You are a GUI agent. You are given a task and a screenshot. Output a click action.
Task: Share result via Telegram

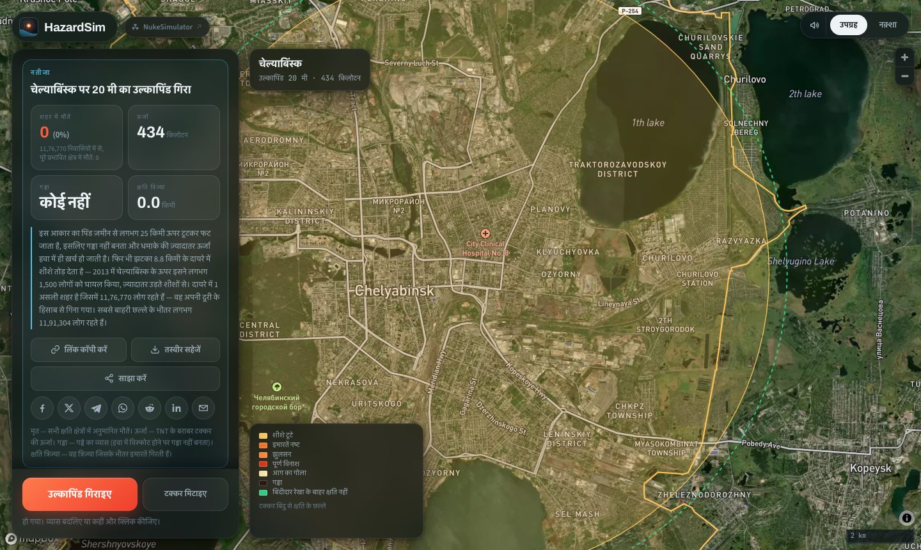(x=96, y=408)
